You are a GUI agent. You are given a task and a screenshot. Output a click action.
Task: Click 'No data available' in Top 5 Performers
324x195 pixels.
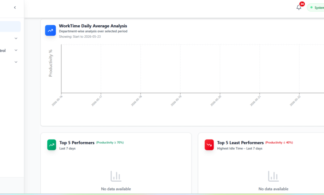click(116, 189)
